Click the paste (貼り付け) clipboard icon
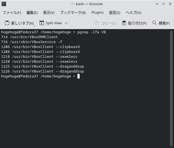This screenshot has width=174, height=148. pos(124,23)
